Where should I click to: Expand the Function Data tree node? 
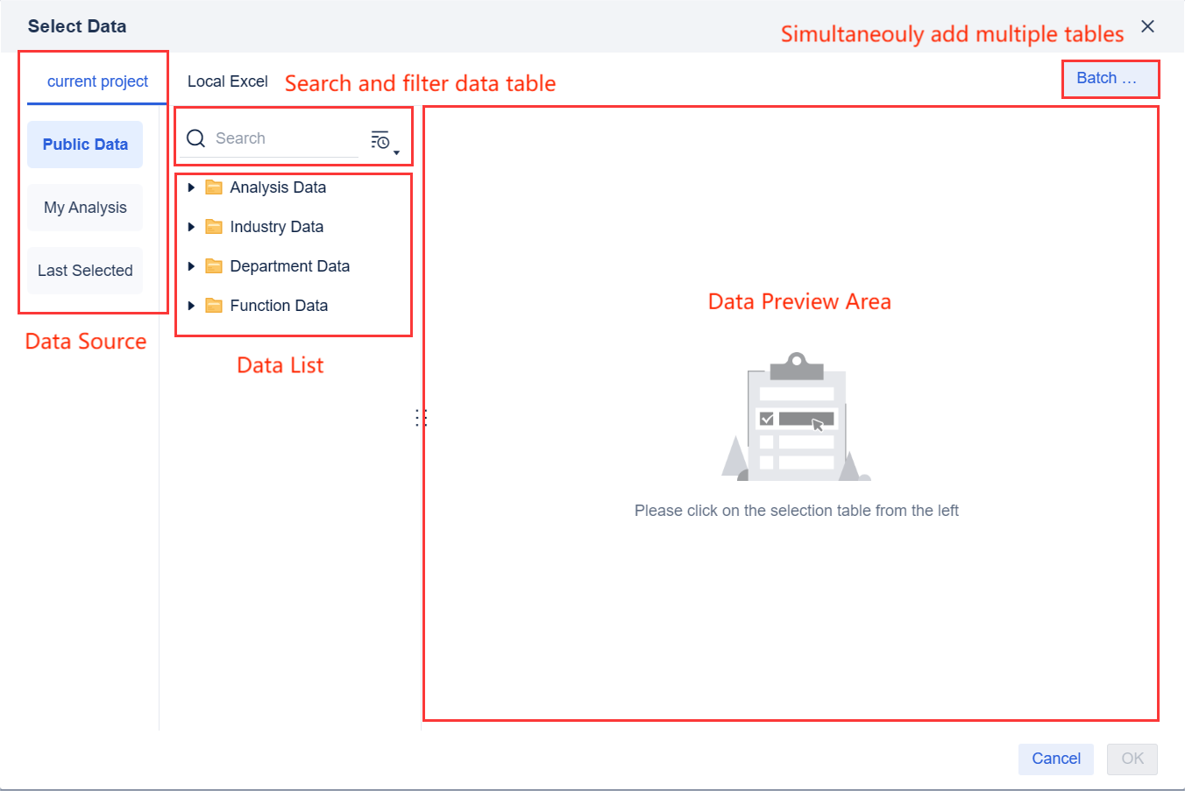[x=193, y=305]
